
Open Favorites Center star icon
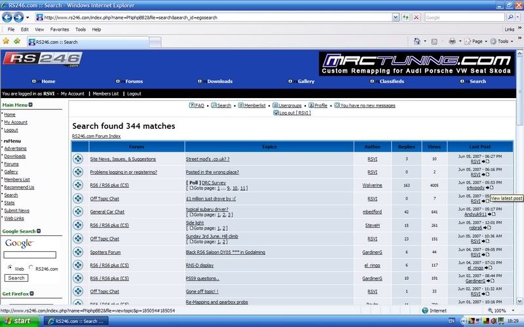6,41
